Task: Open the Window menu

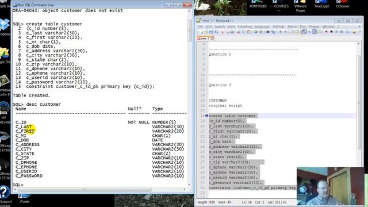Action: [328, 26]
